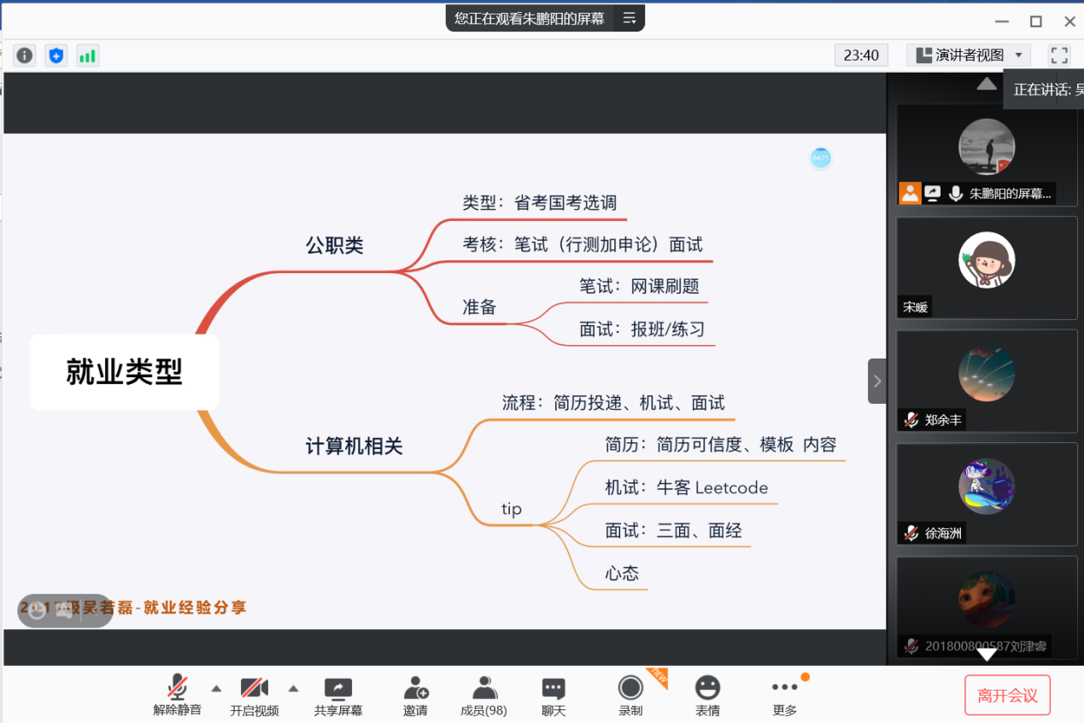Collapse participant video panel with side arrow
Viewport: 1084px width, 723px height.
[x=876, y=381]
